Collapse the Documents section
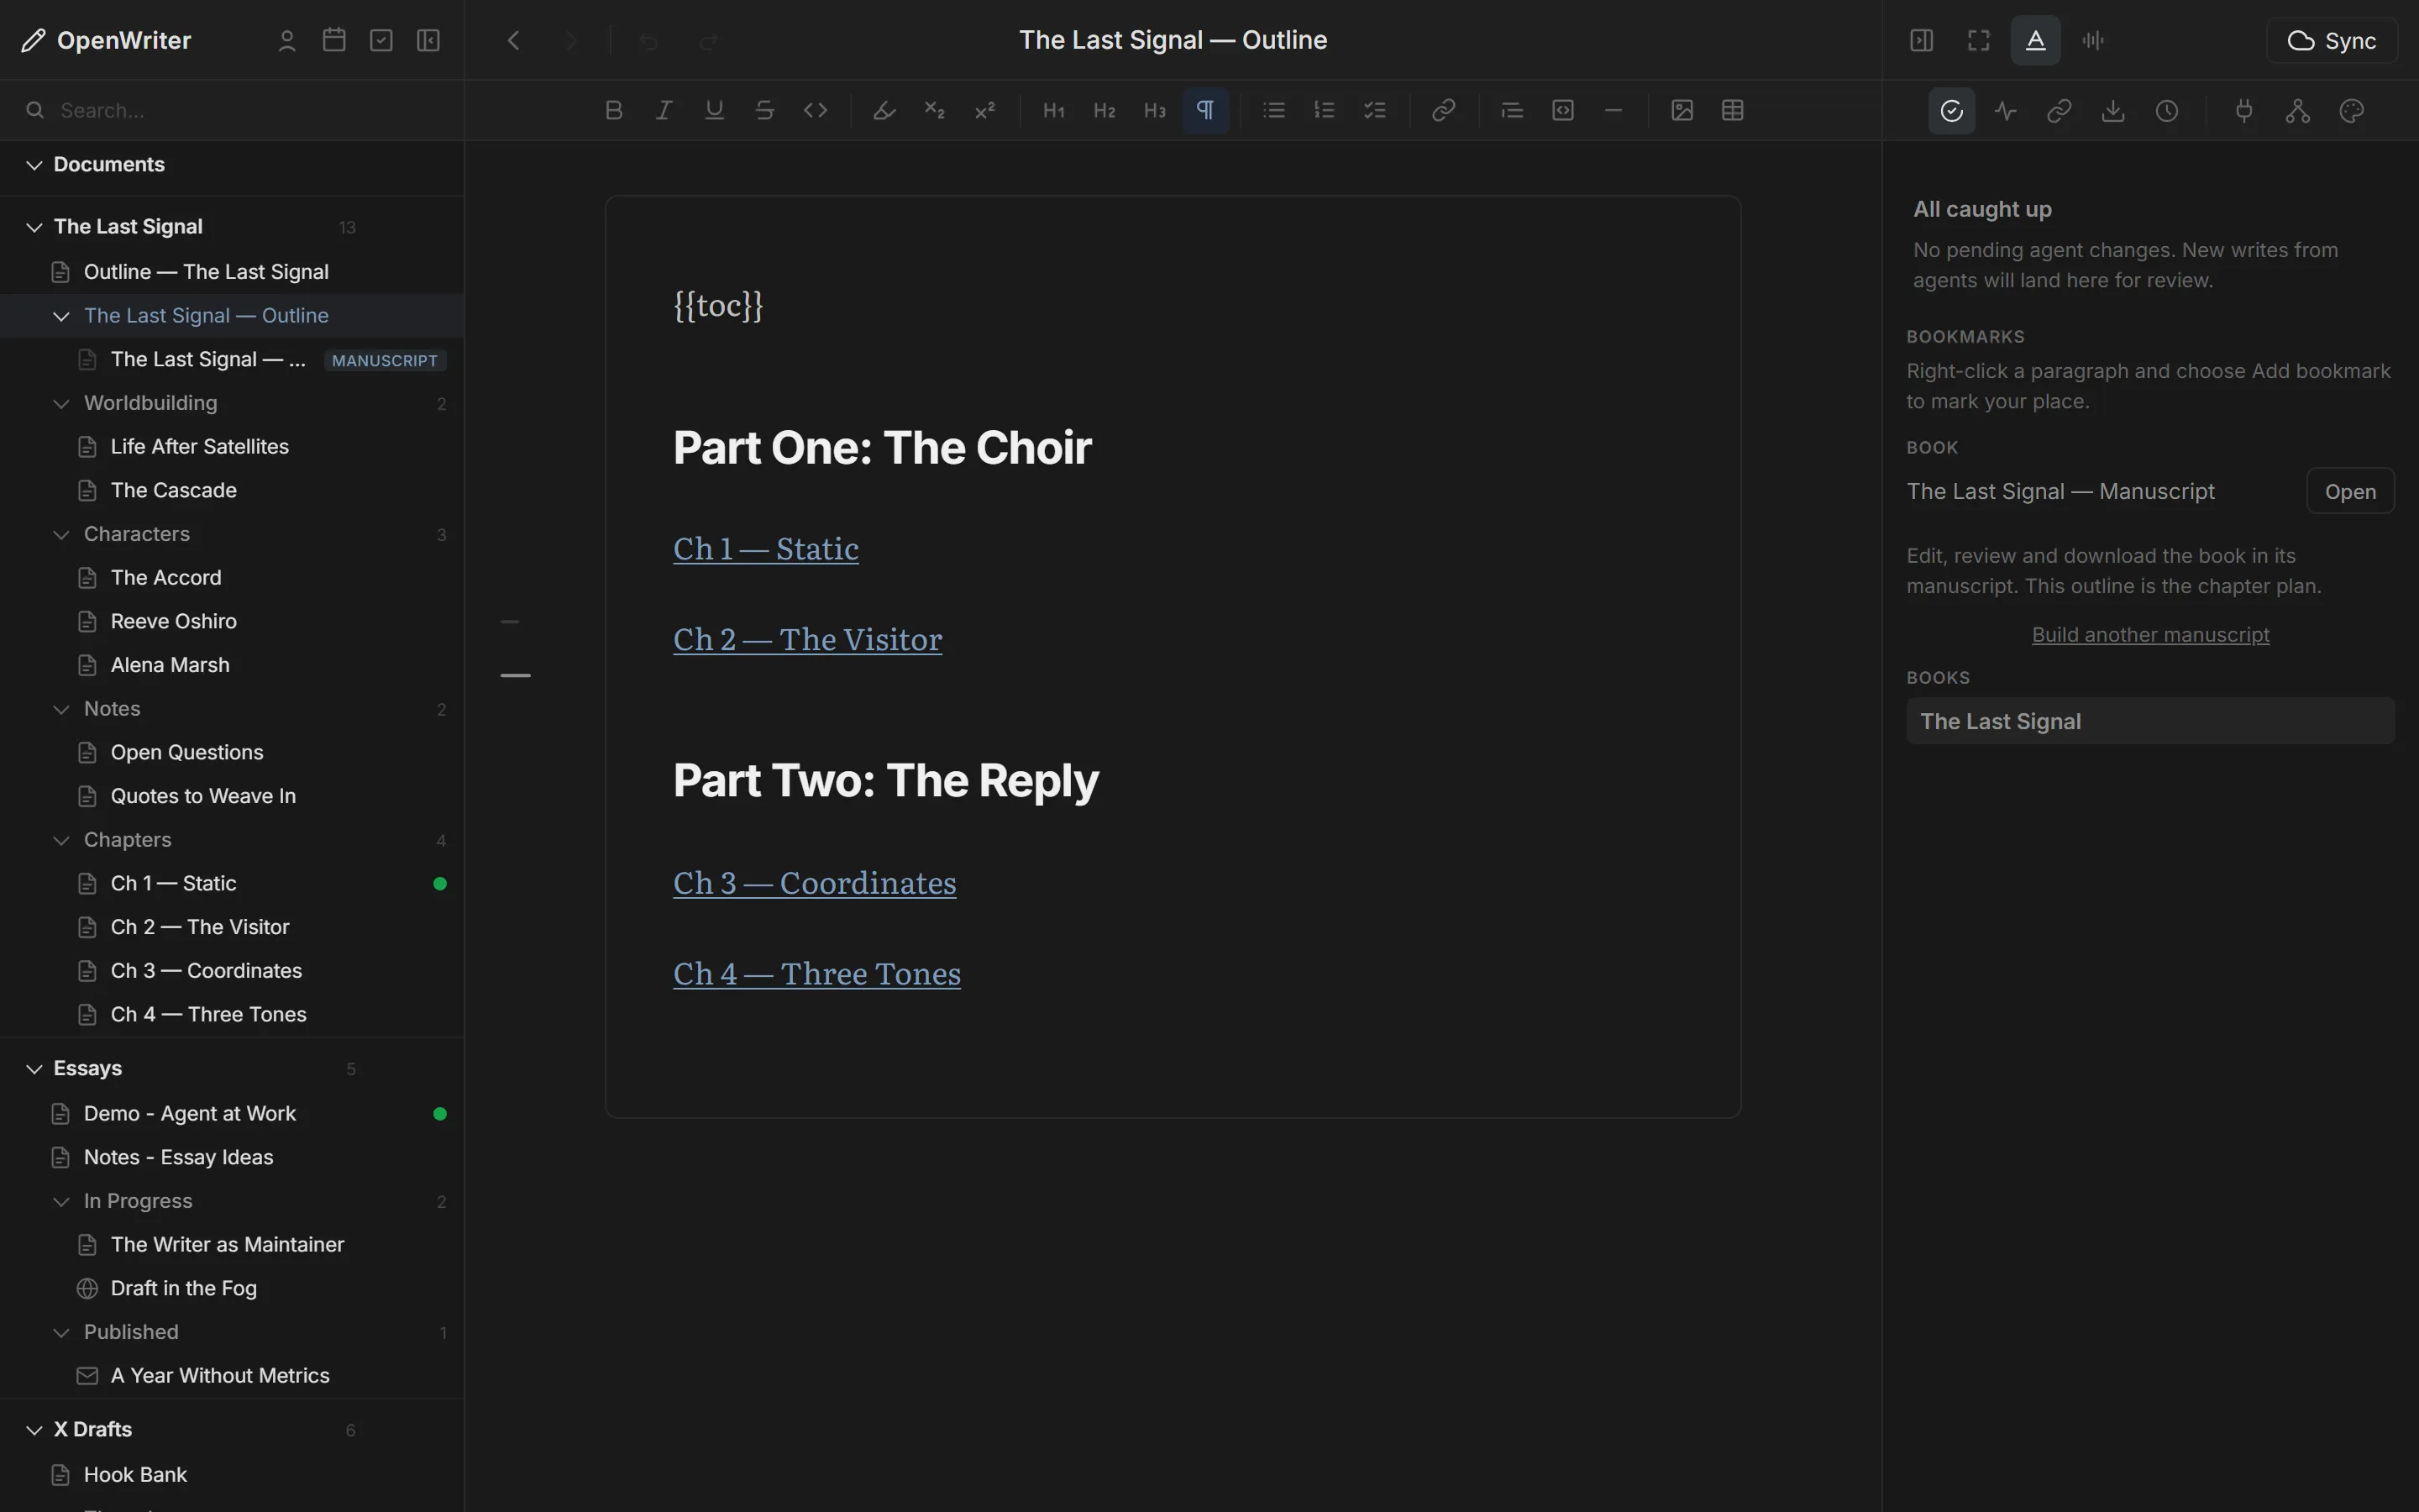Image resolution: width=2419 pixels, height=1512 pixels. (34, 165)
